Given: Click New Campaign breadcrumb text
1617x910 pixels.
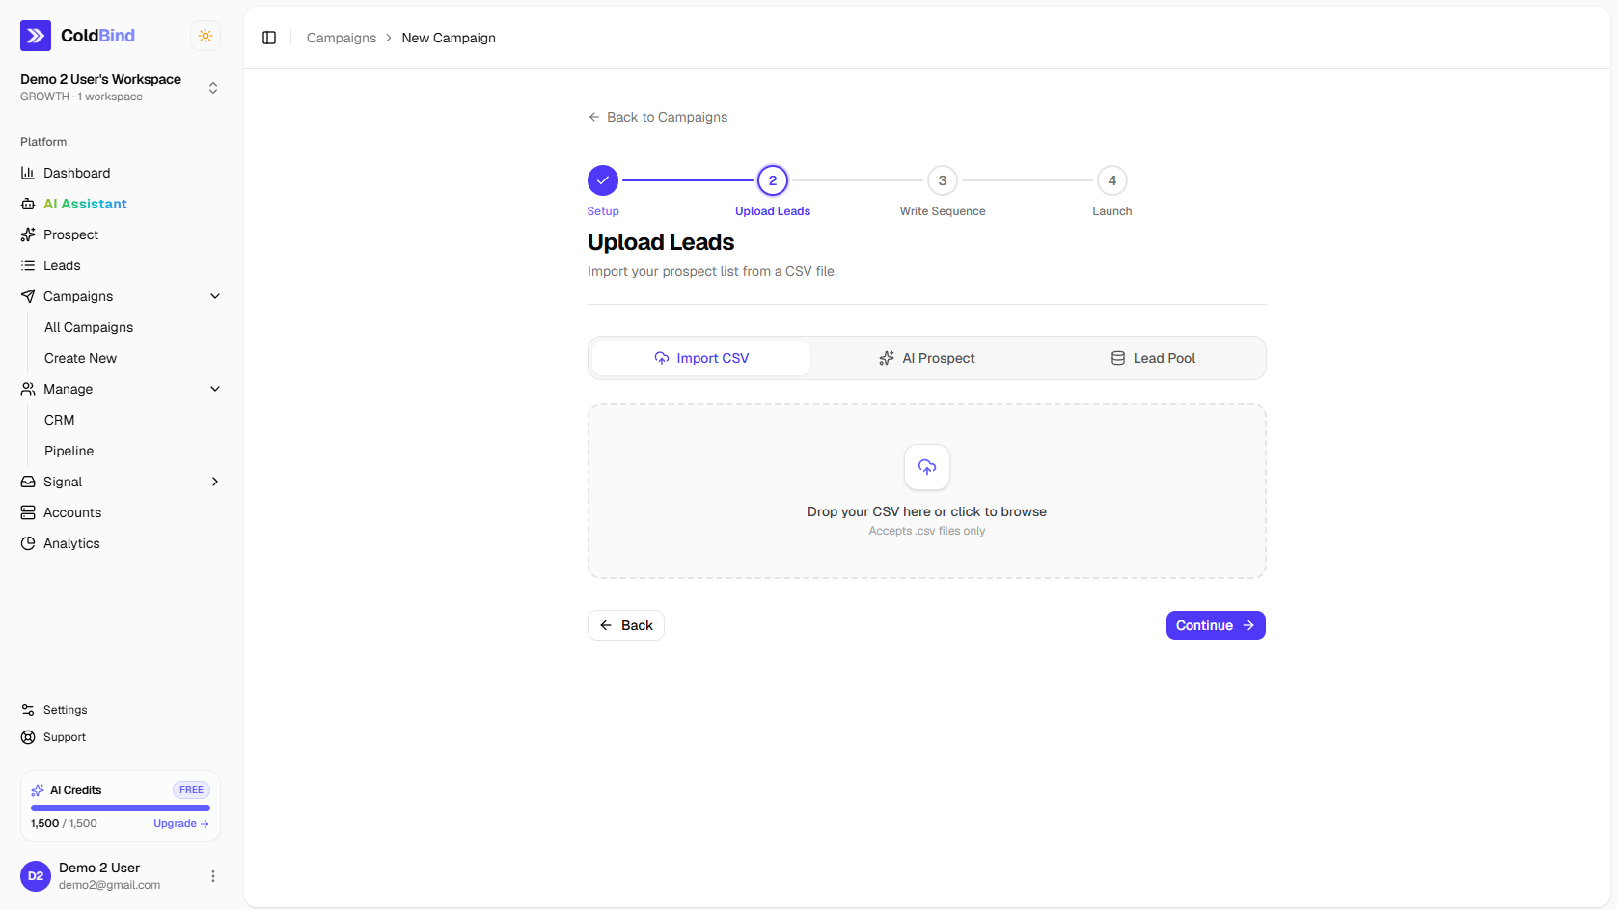Looking at the screenshot, I should pyautogui.click(x=449, y=38).
